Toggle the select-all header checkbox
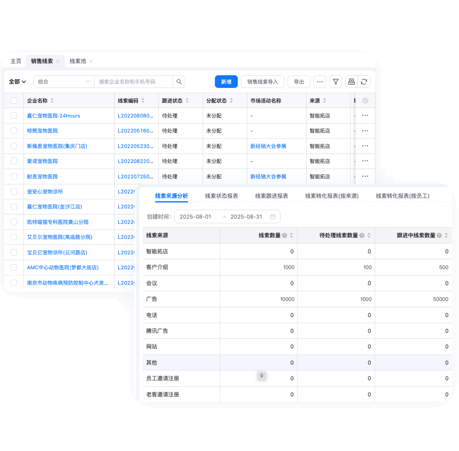This screenshot has width=459, height=451. [x=14, y=101]
